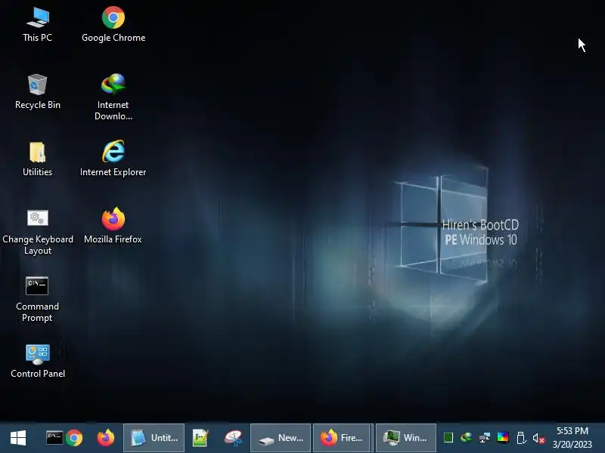
Task: Select the Recycle Bin icon
Action: pyautogui.click(x=37, y=91)
